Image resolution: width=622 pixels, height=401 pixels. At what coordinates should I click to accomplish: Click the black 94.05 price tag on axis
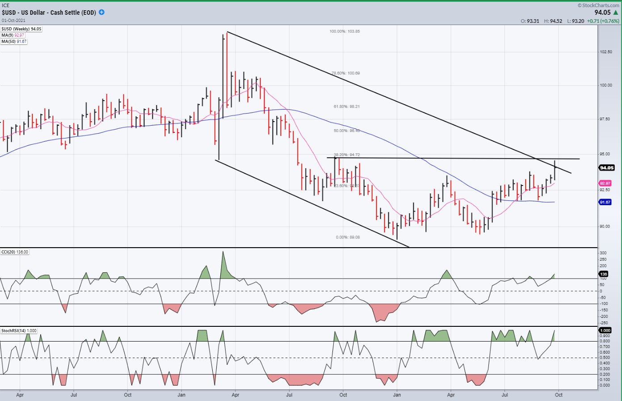[x=606, y=168]
